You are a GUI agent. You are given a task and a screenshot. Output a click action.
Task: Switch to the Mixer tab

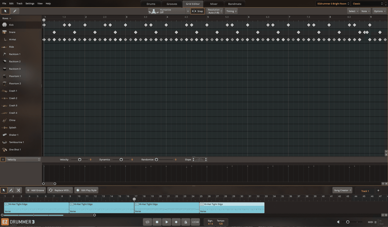pyautogui.click(x=214, y=4)
